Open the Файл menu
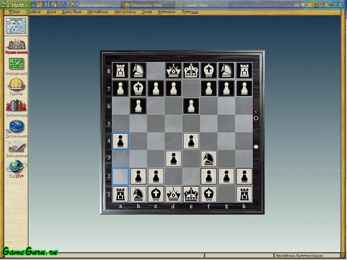Image resolution: width=347 pixels, height=260 pixels. point(14,12)
